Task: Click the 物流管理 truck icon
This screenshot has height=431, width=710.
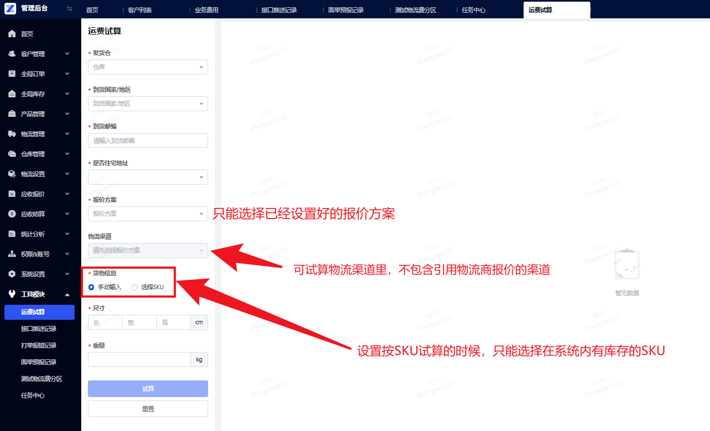Action: click(x=12, y=134)
